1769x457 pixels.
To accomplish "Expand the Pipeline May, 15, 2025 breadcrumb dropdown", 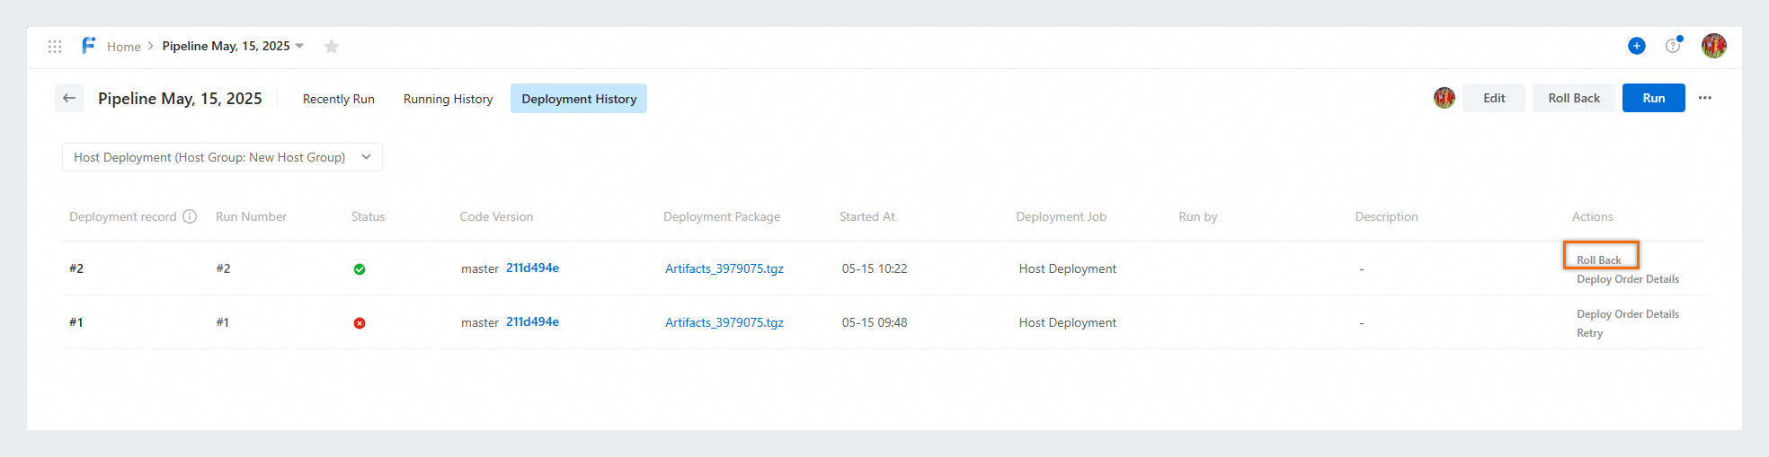I will coord(299,46).
